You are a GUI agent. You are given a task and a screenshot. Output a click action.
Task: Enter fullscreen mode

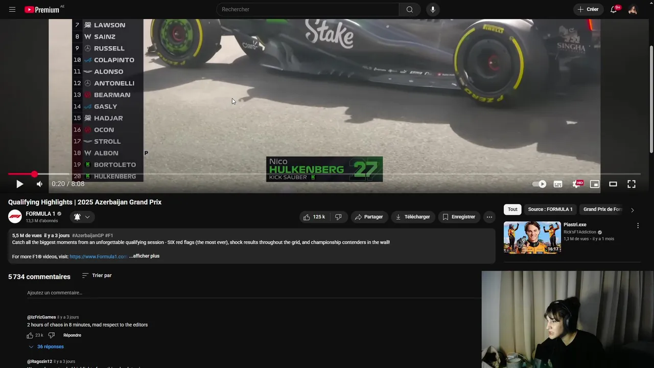pyautogui.click(x=632, y=184)
